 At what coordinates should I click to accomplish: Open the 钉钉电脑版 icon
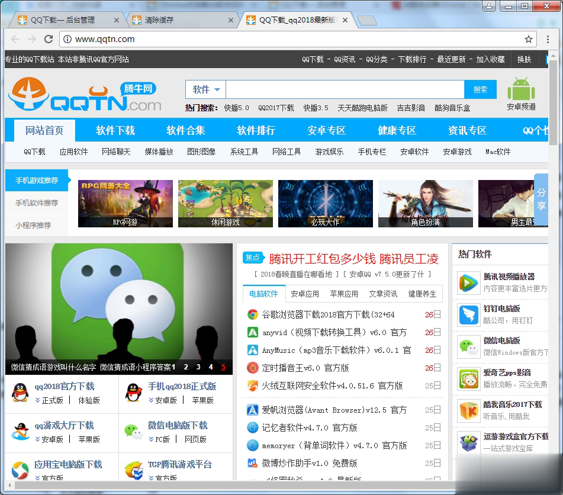[x=468, y=315]
